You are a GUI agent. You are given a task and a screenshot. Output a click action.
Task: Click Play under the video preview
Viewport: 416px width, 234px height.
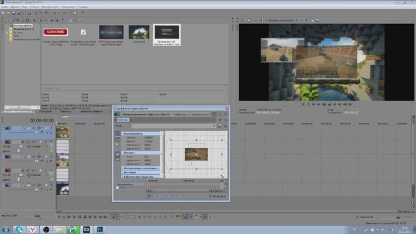318,105
